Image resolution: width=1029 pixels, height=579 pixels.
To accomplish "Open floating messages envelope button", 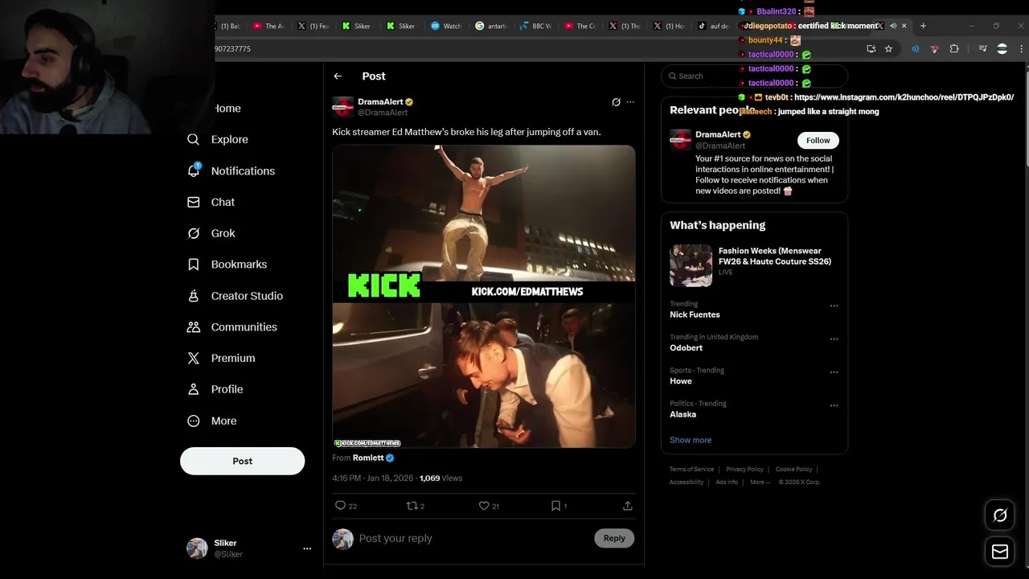I will click(x=1000, y=552).
